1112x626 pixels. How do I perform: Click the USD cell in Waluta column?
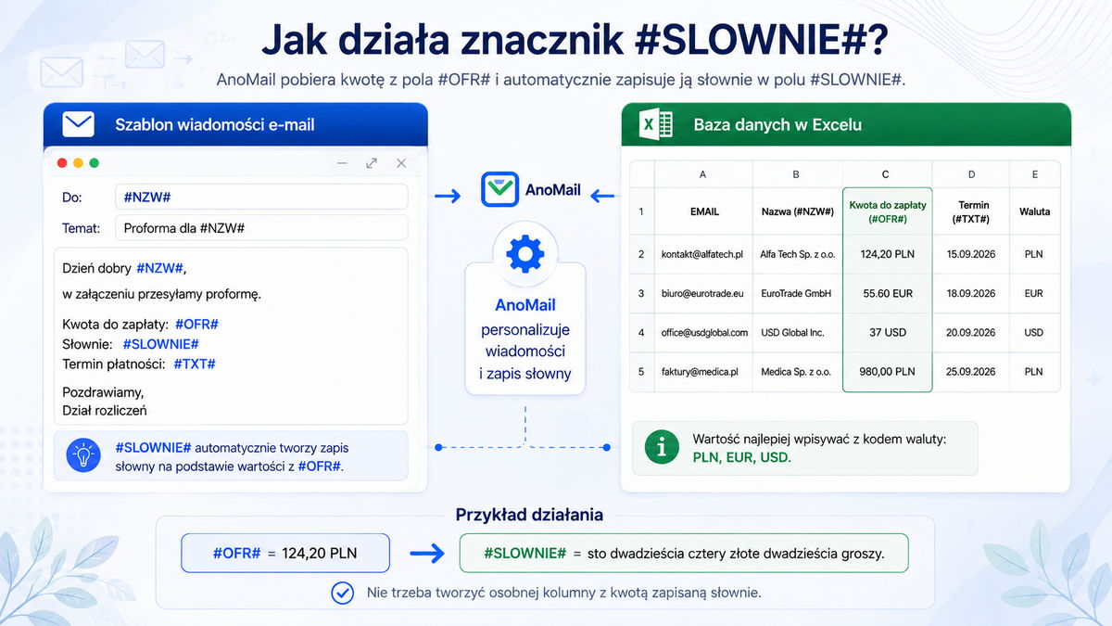coord(1034,332)
